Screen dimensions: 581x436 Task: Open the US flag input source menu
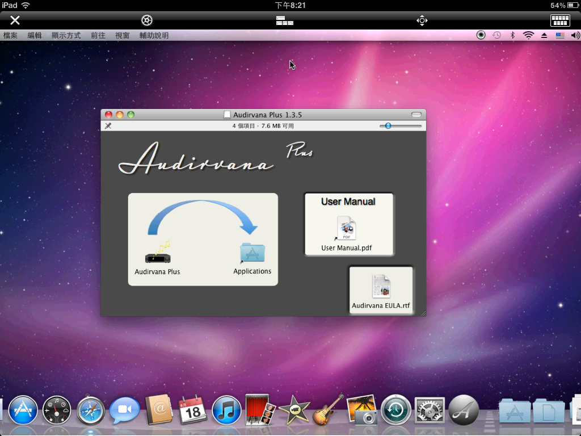pyautogui.click(x=560, y=36)
